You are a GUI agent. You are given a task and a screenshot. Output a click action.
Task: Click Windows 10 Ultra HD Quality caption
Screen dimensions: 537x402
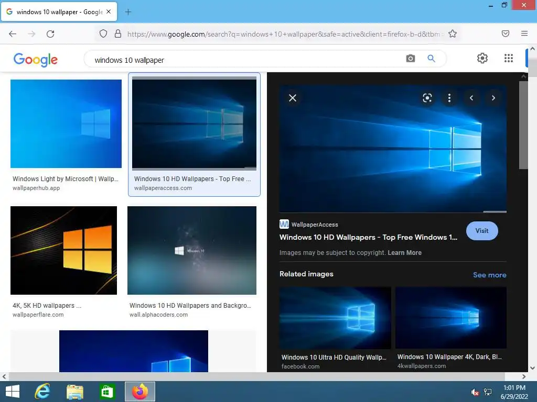[334, 357]
